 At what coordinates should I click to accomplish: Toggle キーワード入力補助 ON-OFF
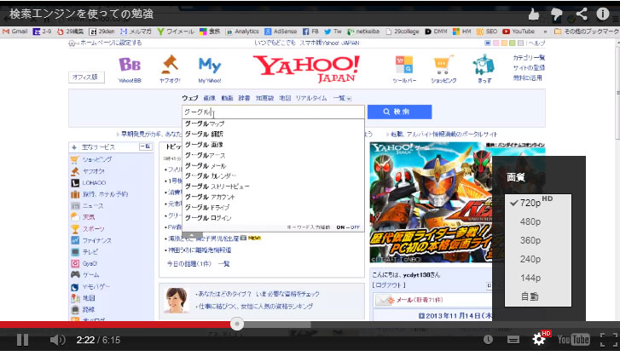348,227
